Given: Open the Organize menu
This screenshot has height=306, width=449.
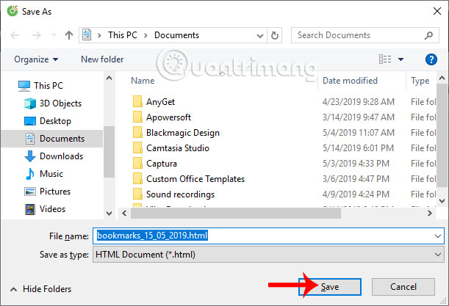Looking at the screenshot, I should click(36, 59).
